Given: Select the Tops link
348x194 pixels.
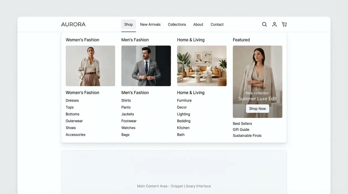Looking at the screenshot, I should 70,107.
